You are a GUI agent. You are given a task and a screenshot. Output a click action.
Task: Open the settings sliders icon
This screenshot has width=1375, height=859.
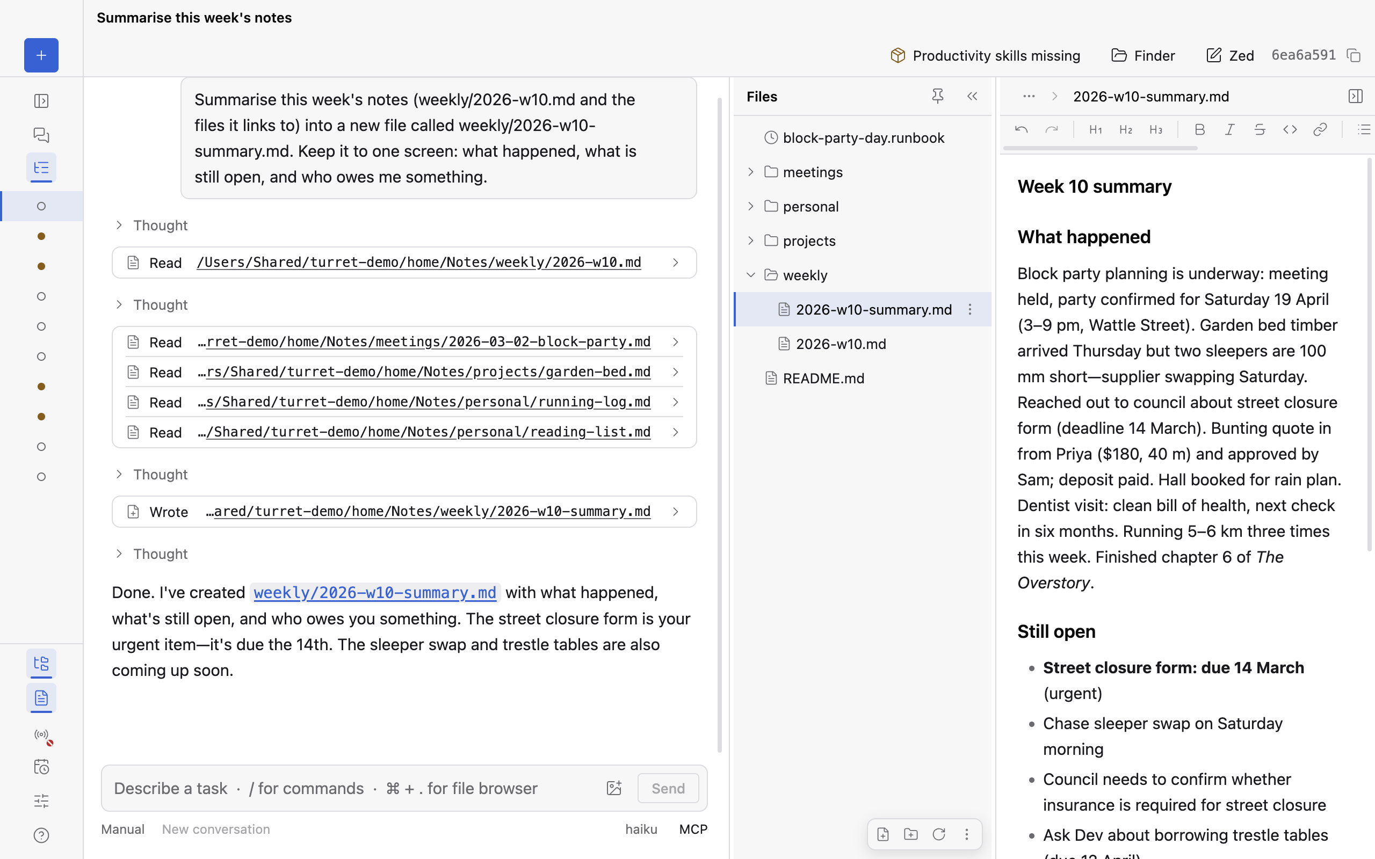tap(41, 801)
